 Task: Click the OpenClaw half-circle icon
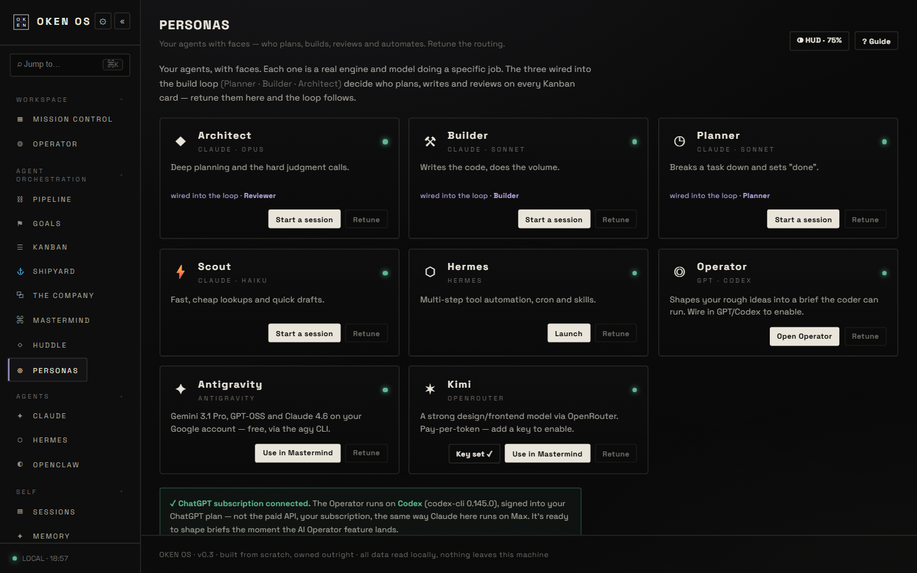20,465
